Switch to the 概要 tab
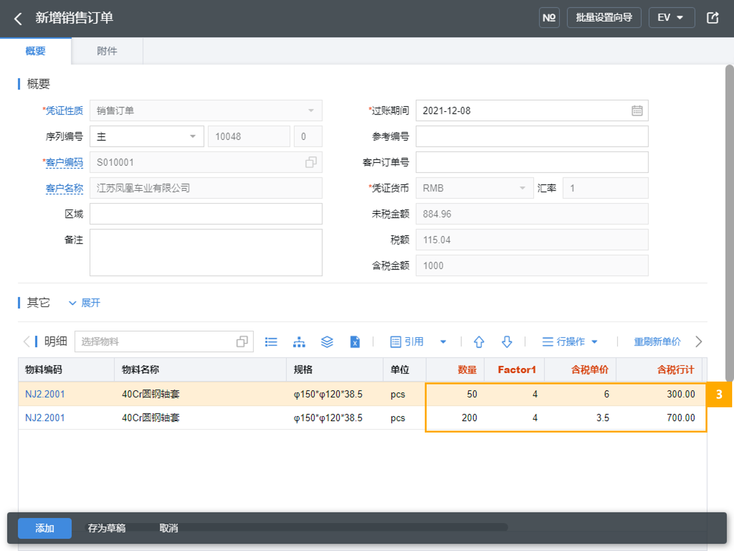The height and width of the screenshot is (551, 734). tap(35, 51)
